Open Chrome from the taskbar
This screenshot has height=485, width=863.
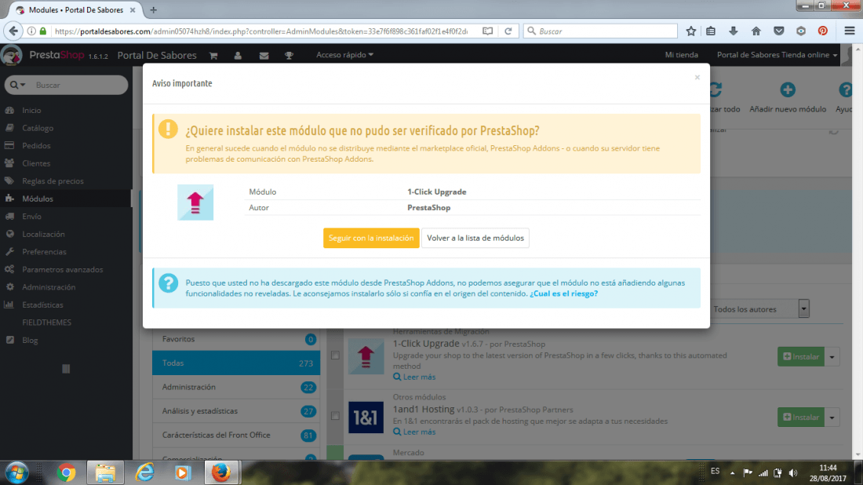[66, 473]
